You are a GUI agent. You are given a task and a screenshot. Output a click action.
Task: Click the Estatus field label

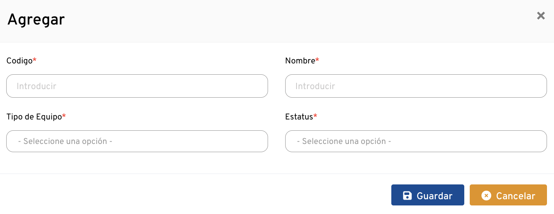(299, 117)
